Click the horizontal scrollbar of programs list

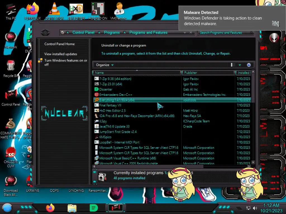[x=150, y=166]
